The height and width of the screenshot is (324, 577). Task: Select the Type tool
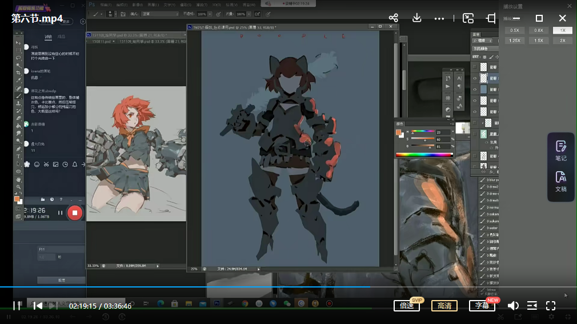tap(18, 156)
